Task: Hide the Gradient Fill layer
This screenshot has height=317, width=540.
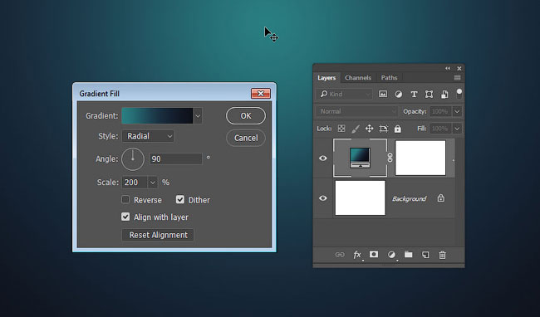Action: tap(322, 158)
